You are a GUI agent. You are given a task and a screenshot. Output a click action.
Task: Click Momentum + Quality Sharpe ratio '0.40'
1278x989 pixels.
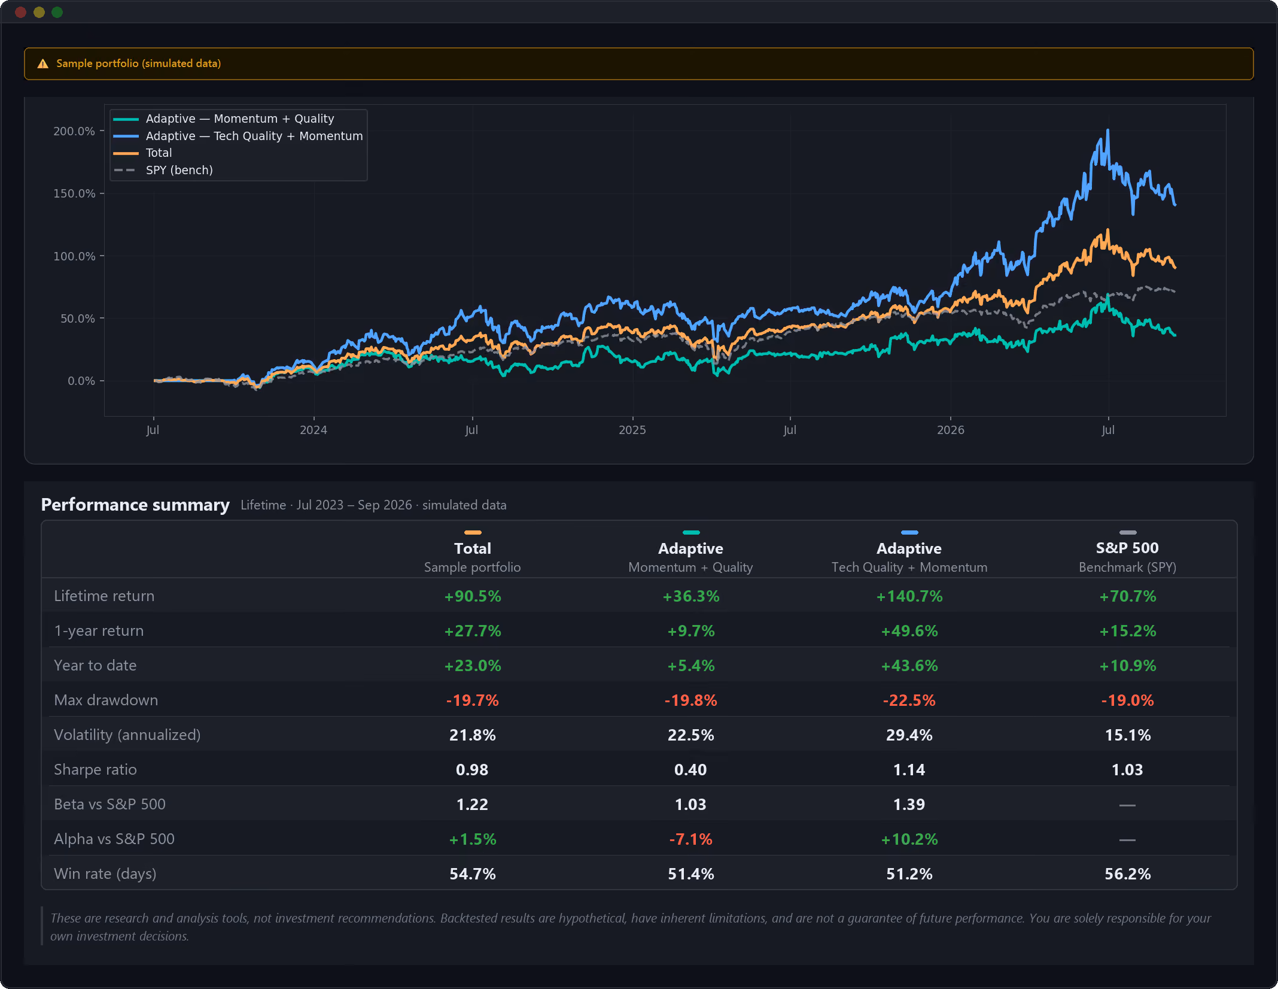point(691,770)
